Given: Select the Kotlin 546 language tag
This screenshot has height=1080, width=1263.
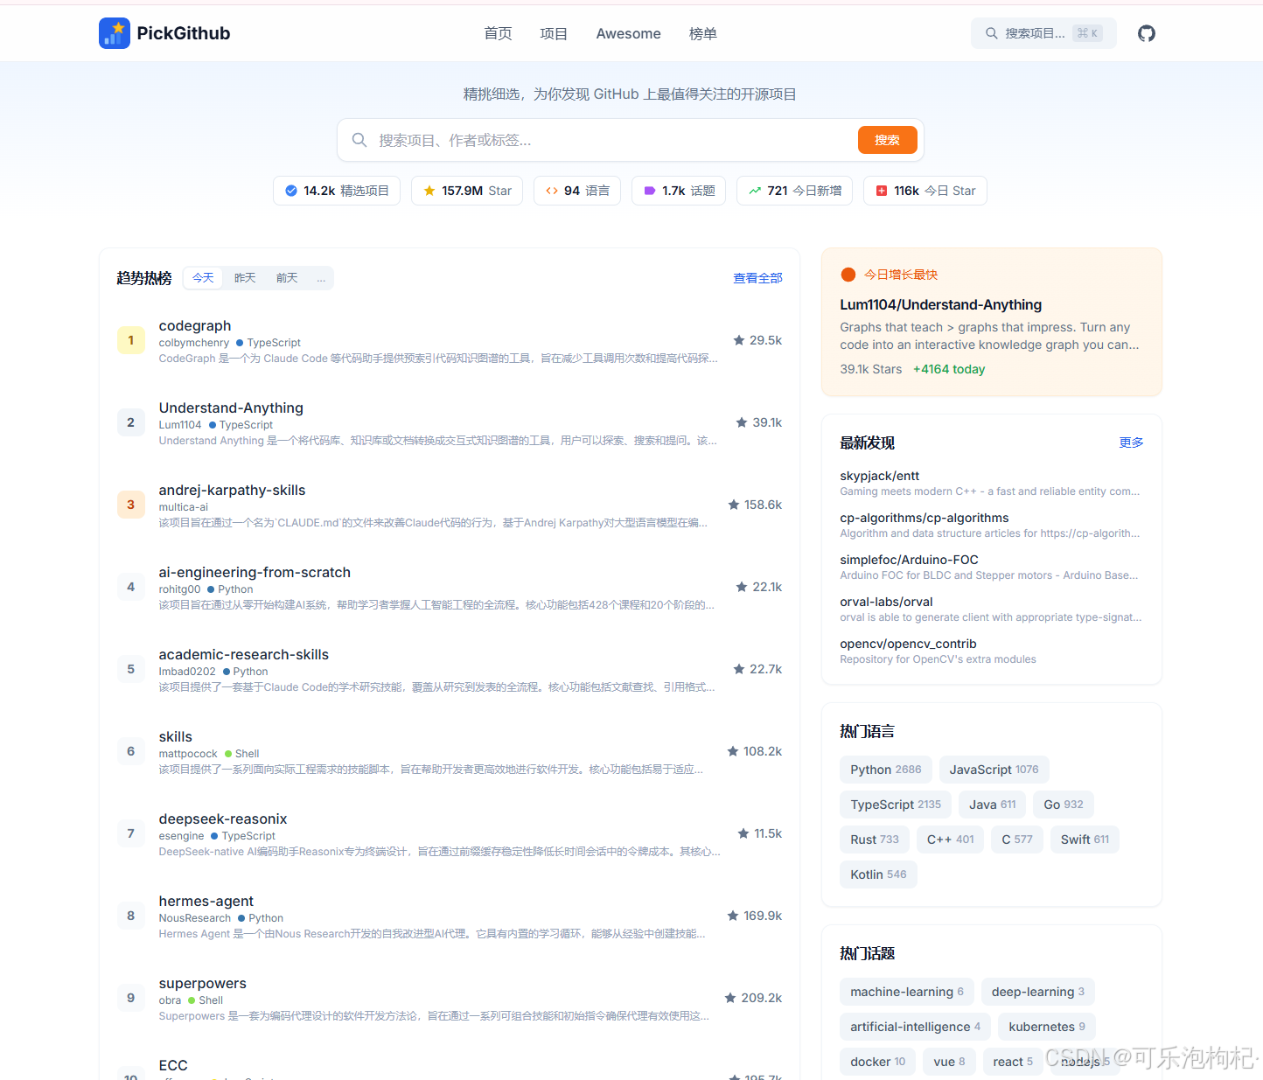Looking at the screenshot, I should pos(878,874).
